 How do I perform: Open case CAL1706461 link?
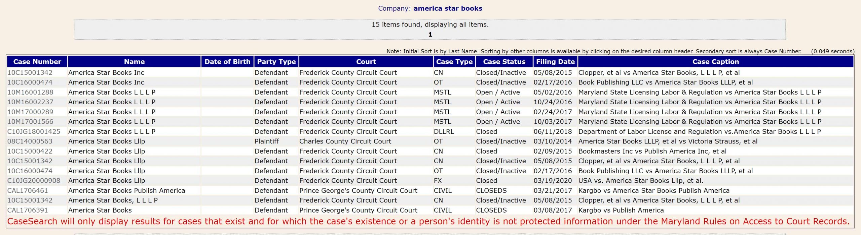pyautogui.click(x=28, y=191)
